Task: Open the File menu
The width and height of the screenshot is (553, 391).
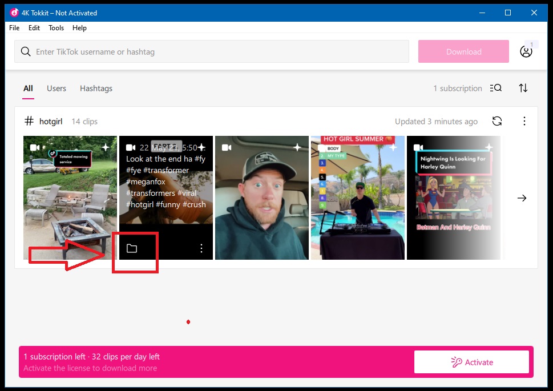Action: (x=14, y=27)
